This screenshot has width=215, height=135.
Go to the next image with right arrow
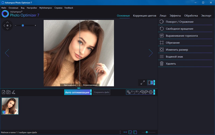pyautogui.click(x=151, y=53)
